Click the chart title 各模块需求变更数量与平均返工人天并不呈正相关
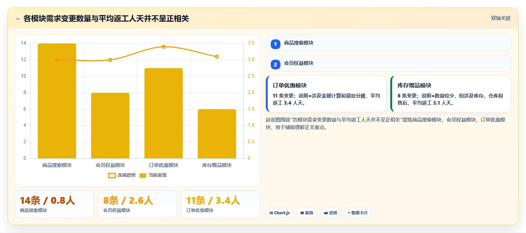This screenshot has width=526, height=233. click(106, 18)
